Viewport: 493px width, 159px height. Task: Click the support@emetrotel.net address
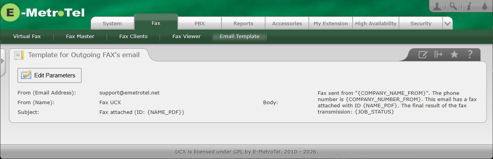click(x=129, y=93)
